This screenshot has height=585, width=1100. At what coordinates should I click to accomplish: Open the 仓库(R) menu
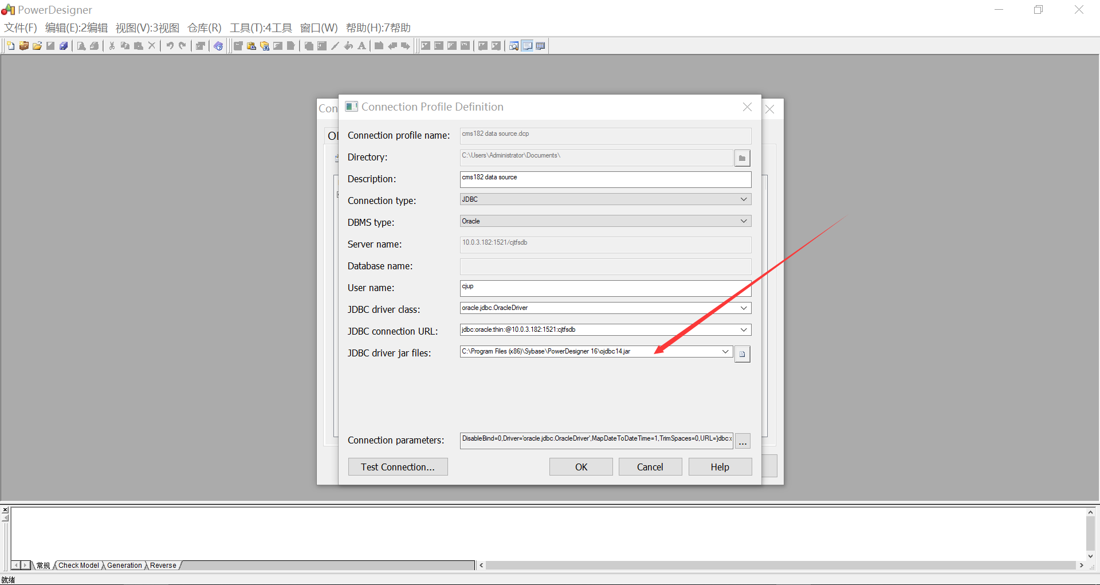pos(205,28)
